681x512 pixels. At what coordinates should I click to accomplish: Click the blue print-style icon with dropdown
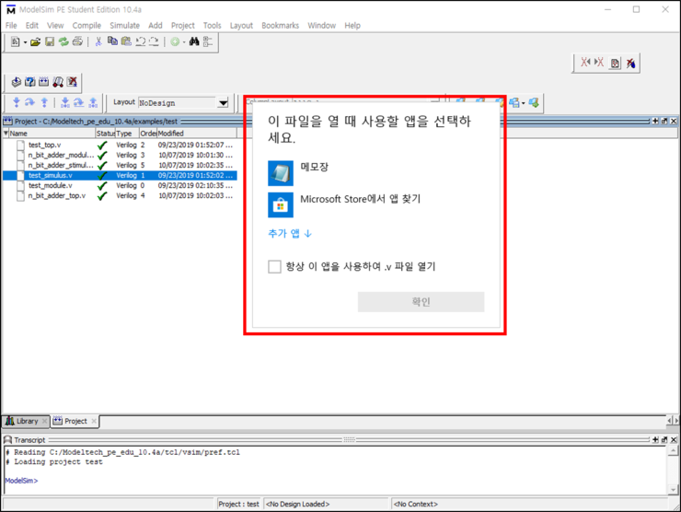[514, 103]
